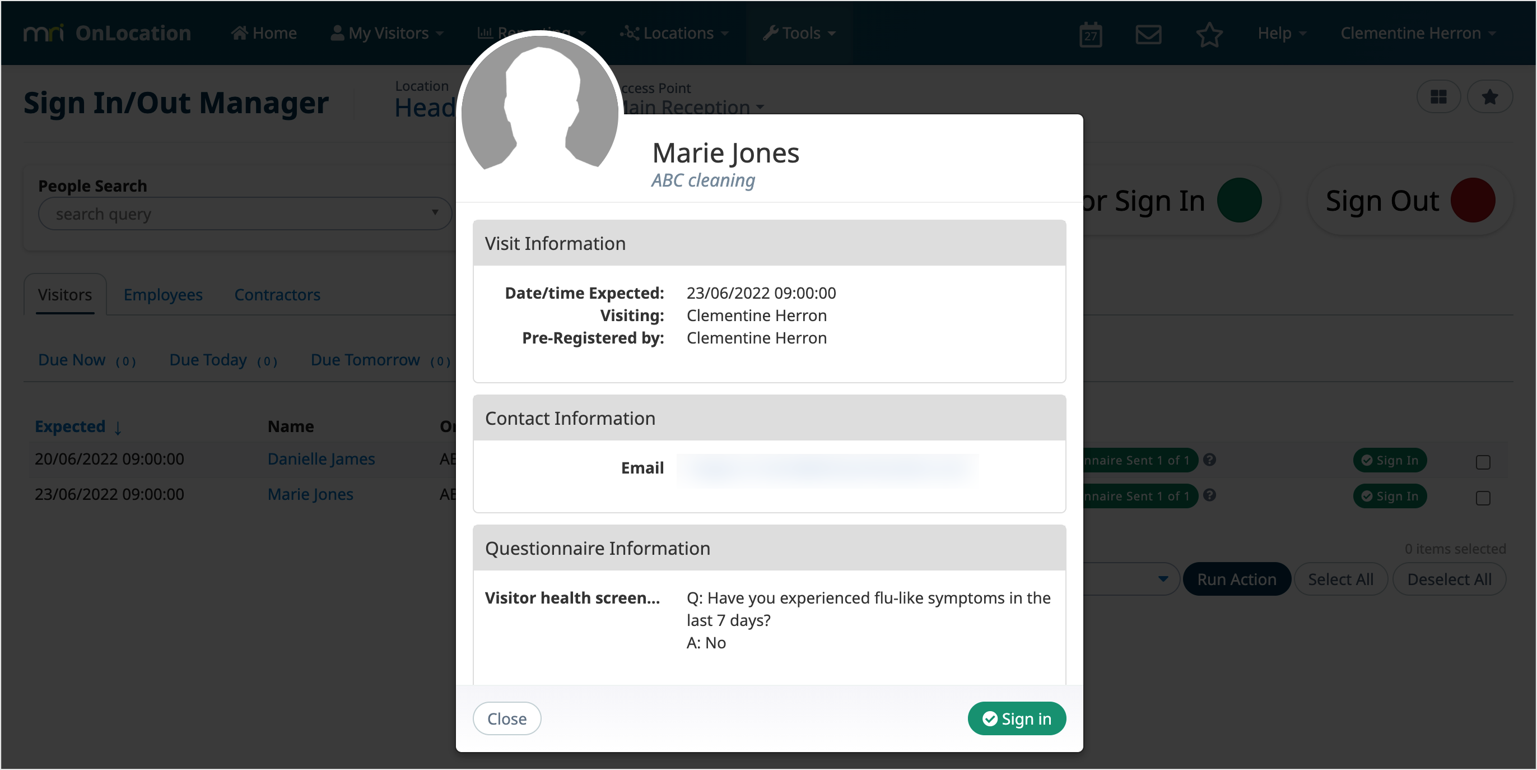The image size is (1537, 770).
Task: Click 20/06/2022 09:00:00 expected date cell
Action: coord(109,458)
